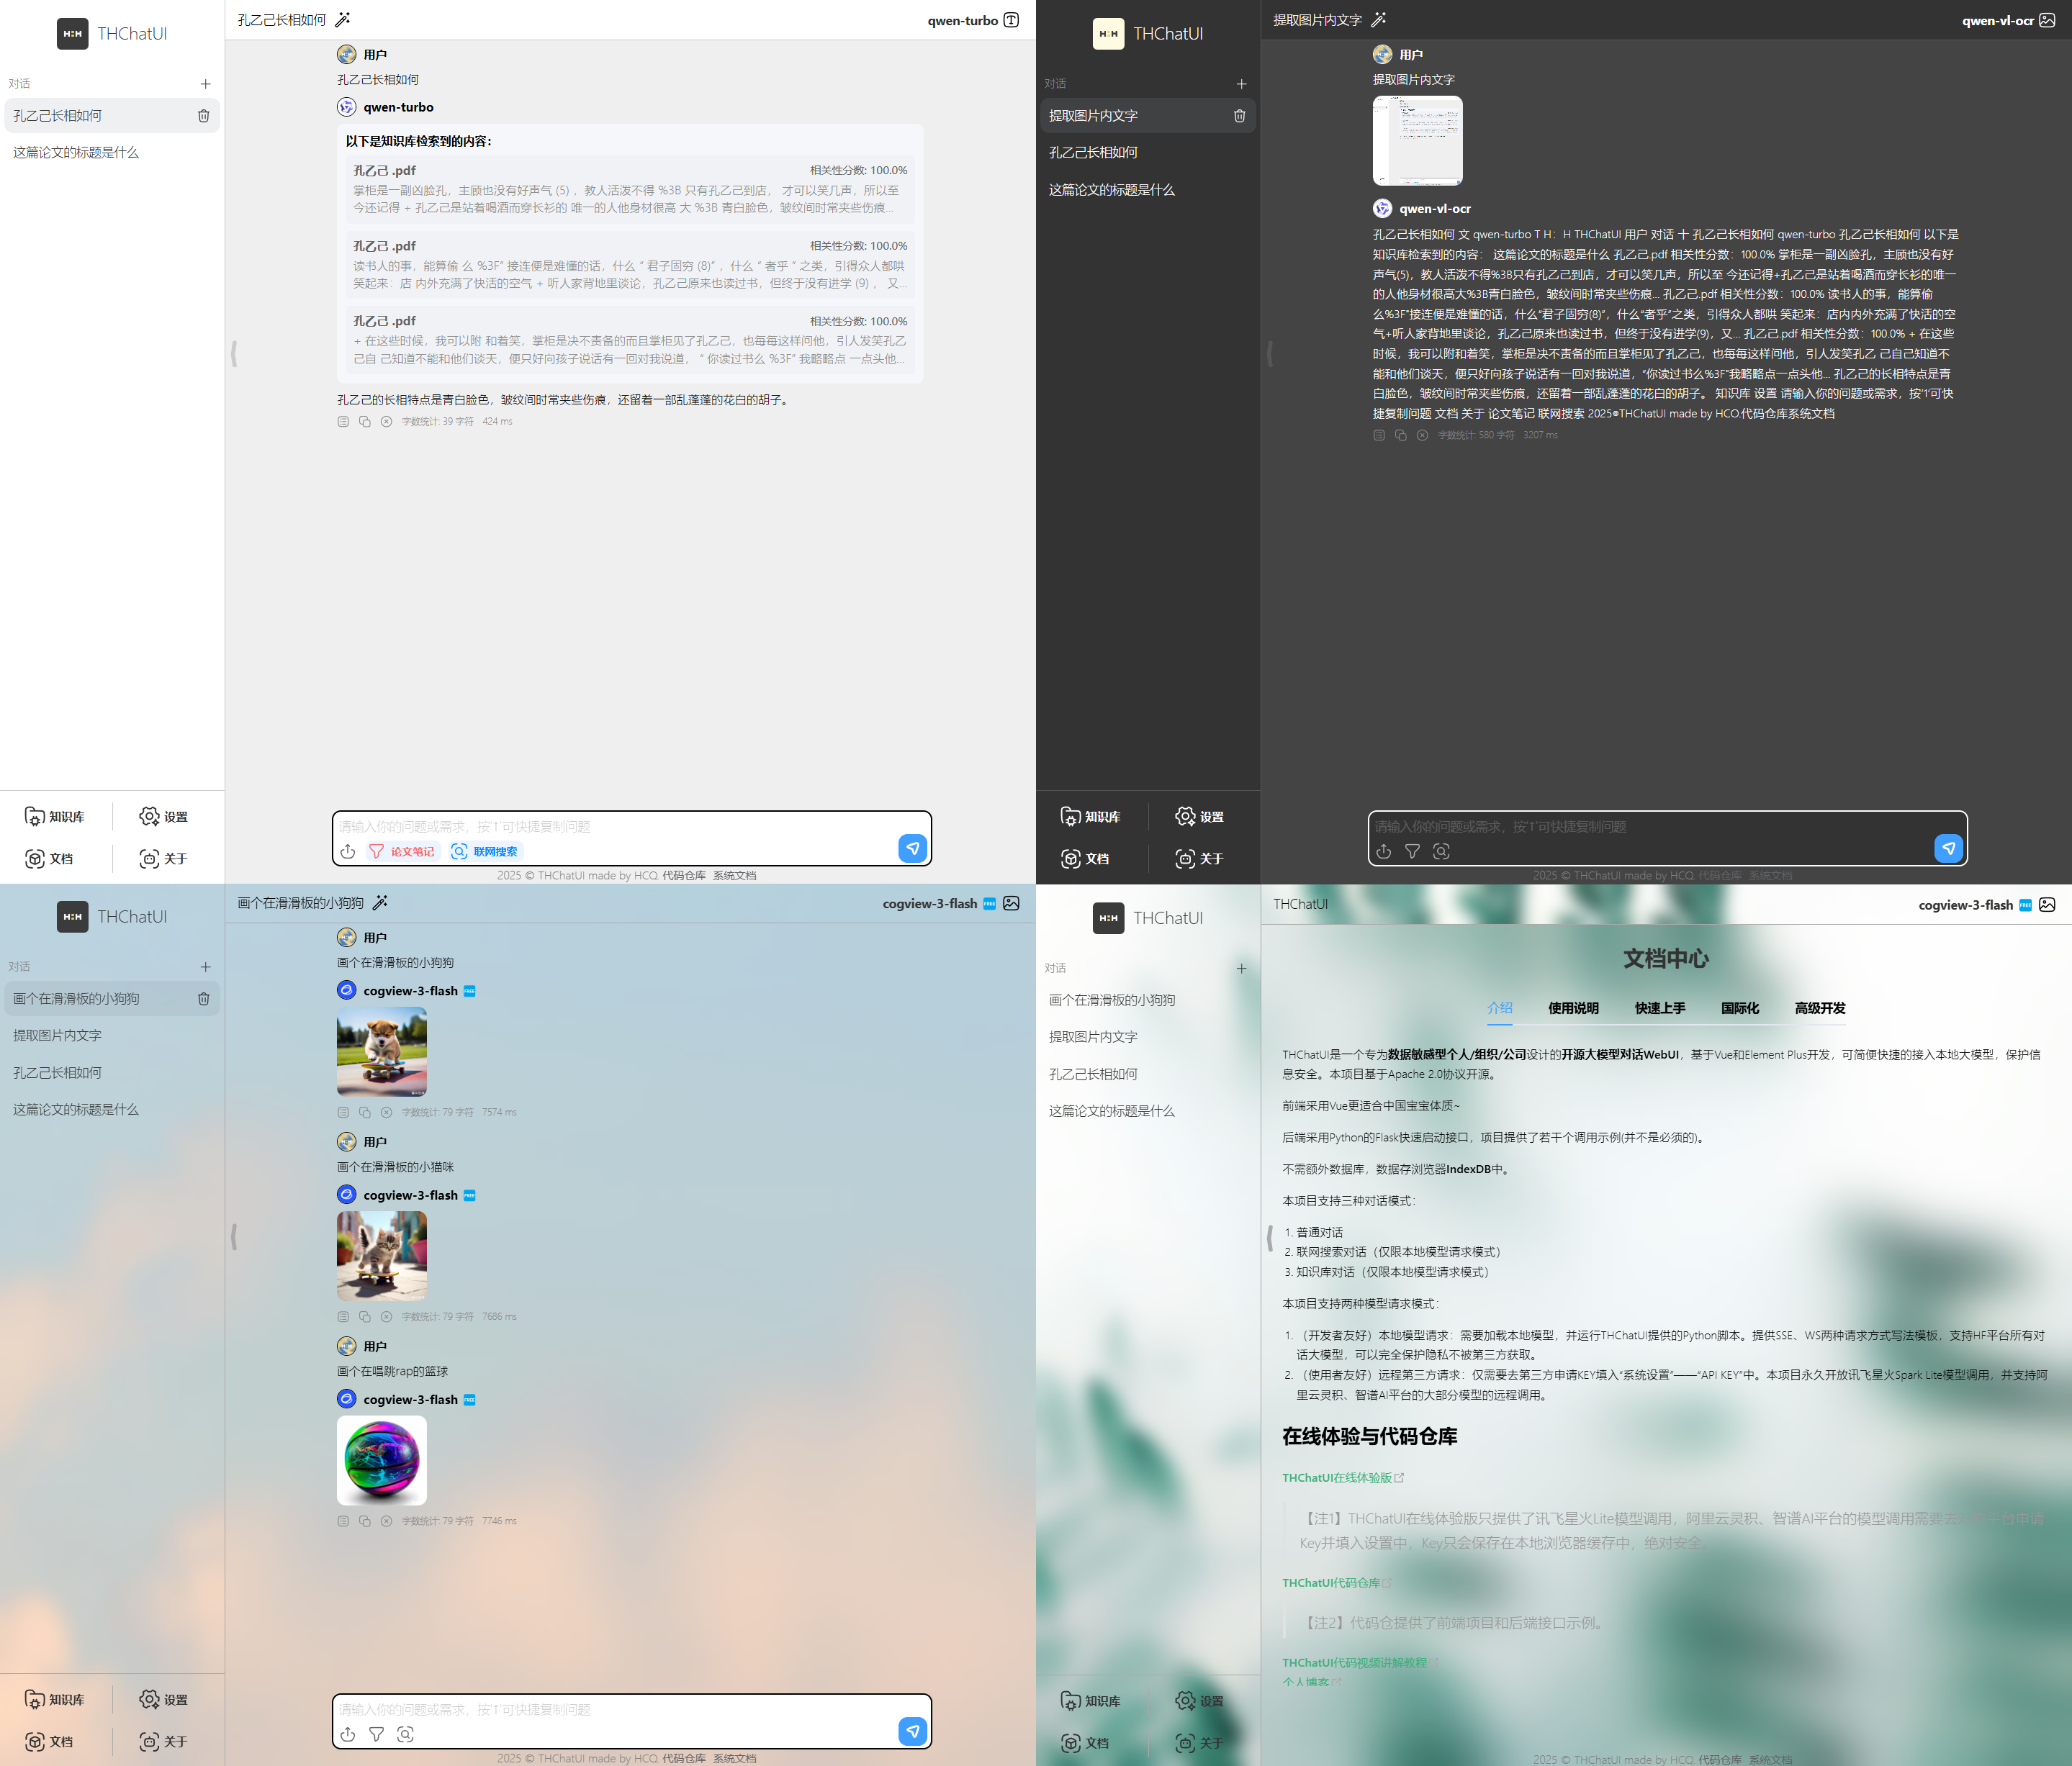Open the generated kitten on skateboard image
This screenshot has width=2072, height=1766.
tap(381, 1255)
